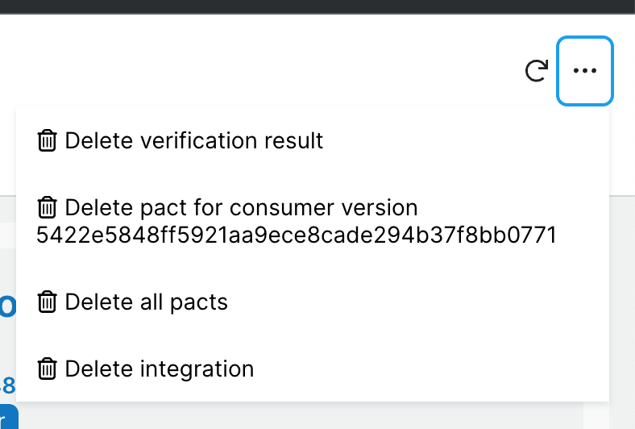Click the partially hidden blue button bottom-left

pyautogui.click(x=7, y=418)
